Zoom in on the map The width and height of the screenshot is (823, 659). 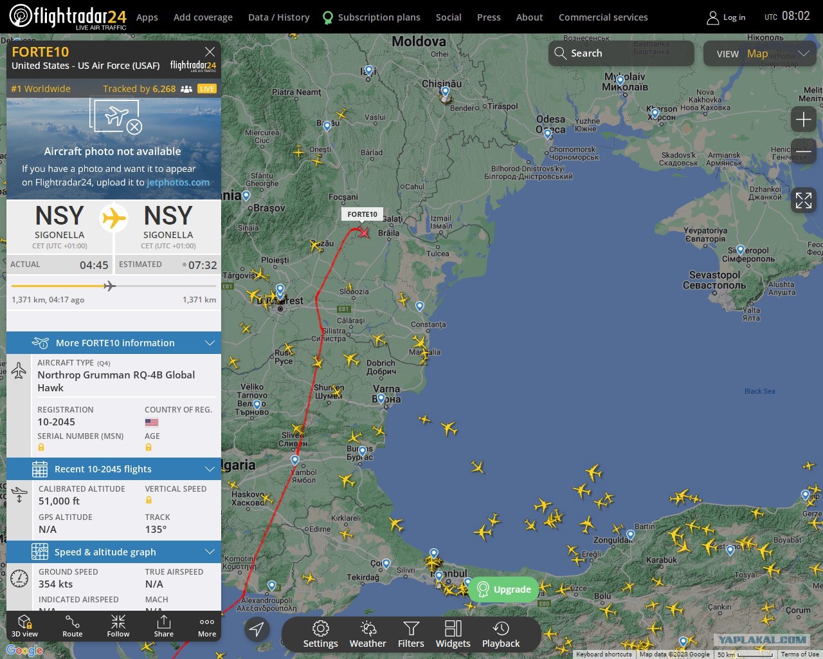click(x=804, y=120)
